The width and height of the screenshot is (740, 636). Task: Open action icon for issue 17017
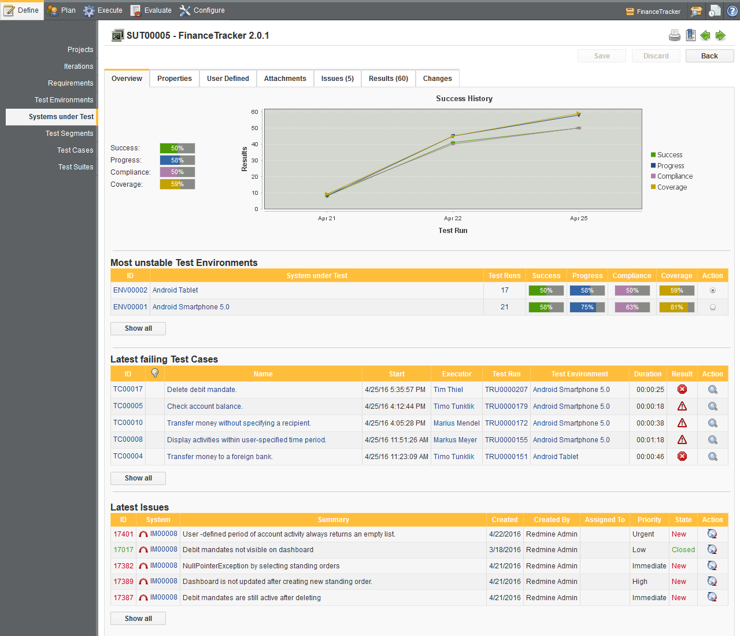pyautogui.click(x=712, y=549)
